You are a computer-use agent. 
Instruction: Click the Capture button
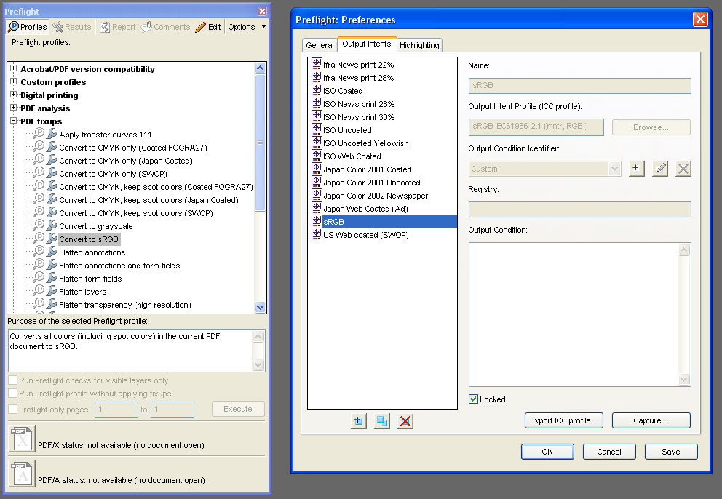tap(651, 420)
